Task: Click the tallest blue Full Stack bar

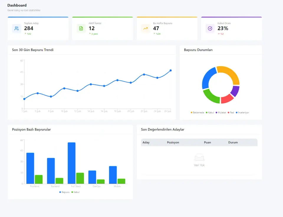Action: 72,163
